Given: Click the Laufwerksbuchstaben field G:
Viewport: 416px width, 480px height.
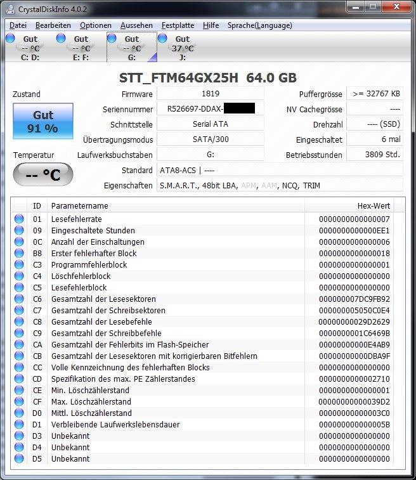Looking at the screenshot, I should click(211, 155).
